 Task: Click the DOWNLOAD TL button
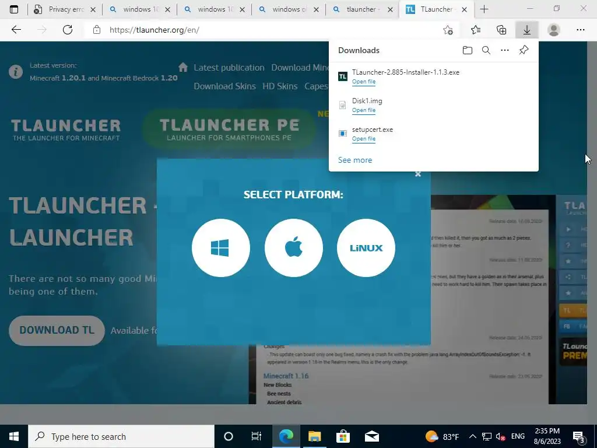(x=57, y=330)
